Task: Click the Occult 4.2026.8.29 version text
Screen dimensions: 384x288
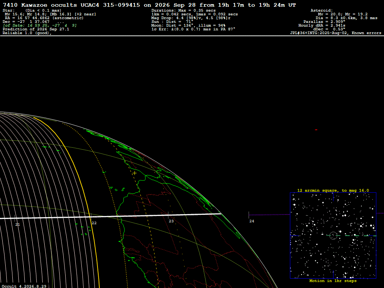Action: pyautogui.click(x=24, y=286)
